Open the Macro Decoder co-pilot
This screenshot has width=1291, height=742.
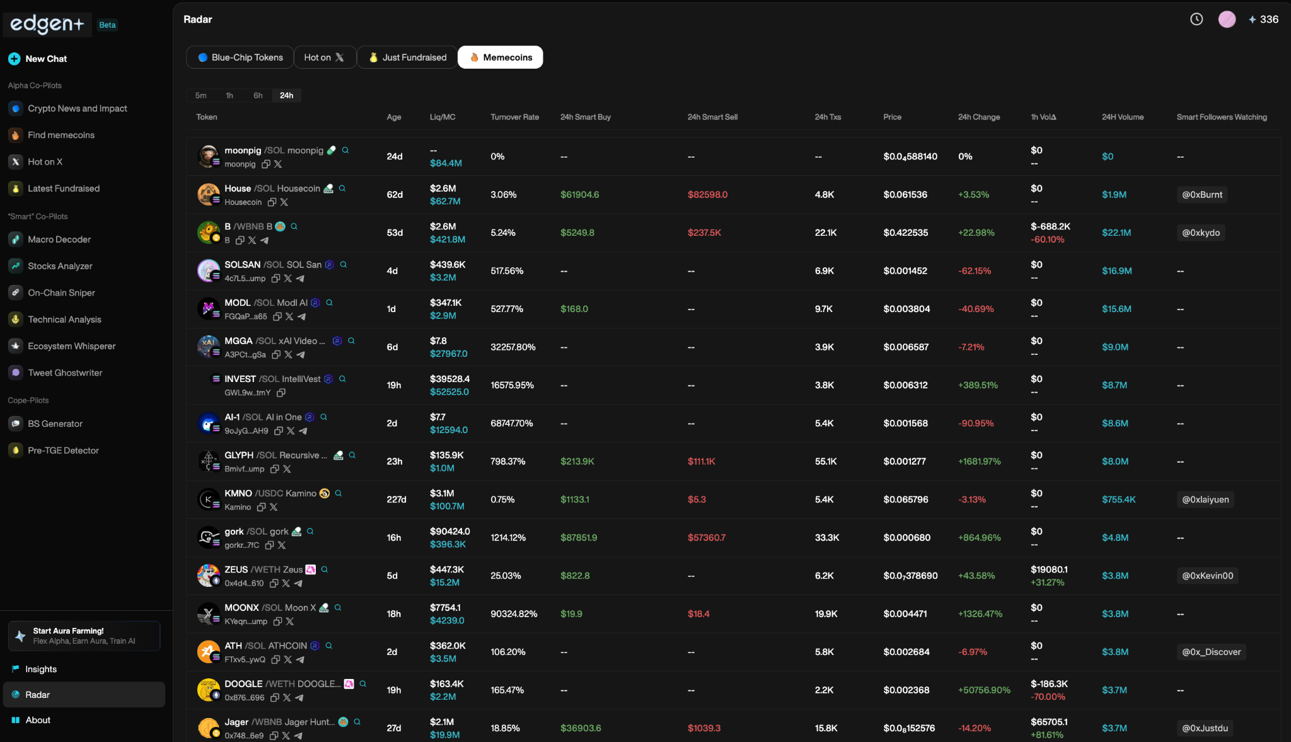[x=59, y=239]
